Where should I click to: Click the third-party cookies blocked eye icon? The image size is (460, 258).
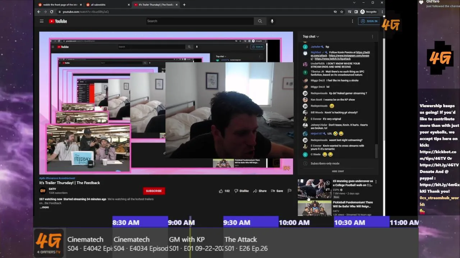click(x=335, y=12)
